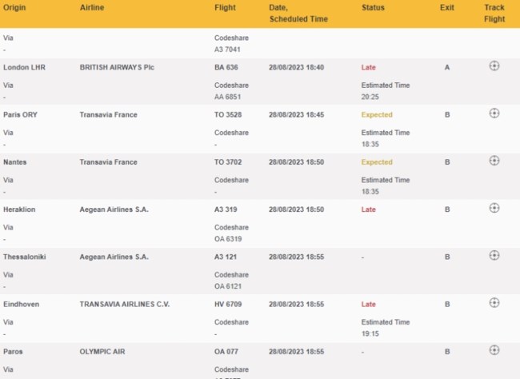Image resolution: width=520 pixels, height=379 pixels.
Task: Track Eindhoven flight HV 6709
Action: (494, 303)
